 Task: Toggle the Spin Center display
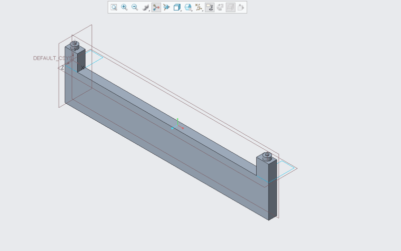pyautogui.click(x=156, y=8)
